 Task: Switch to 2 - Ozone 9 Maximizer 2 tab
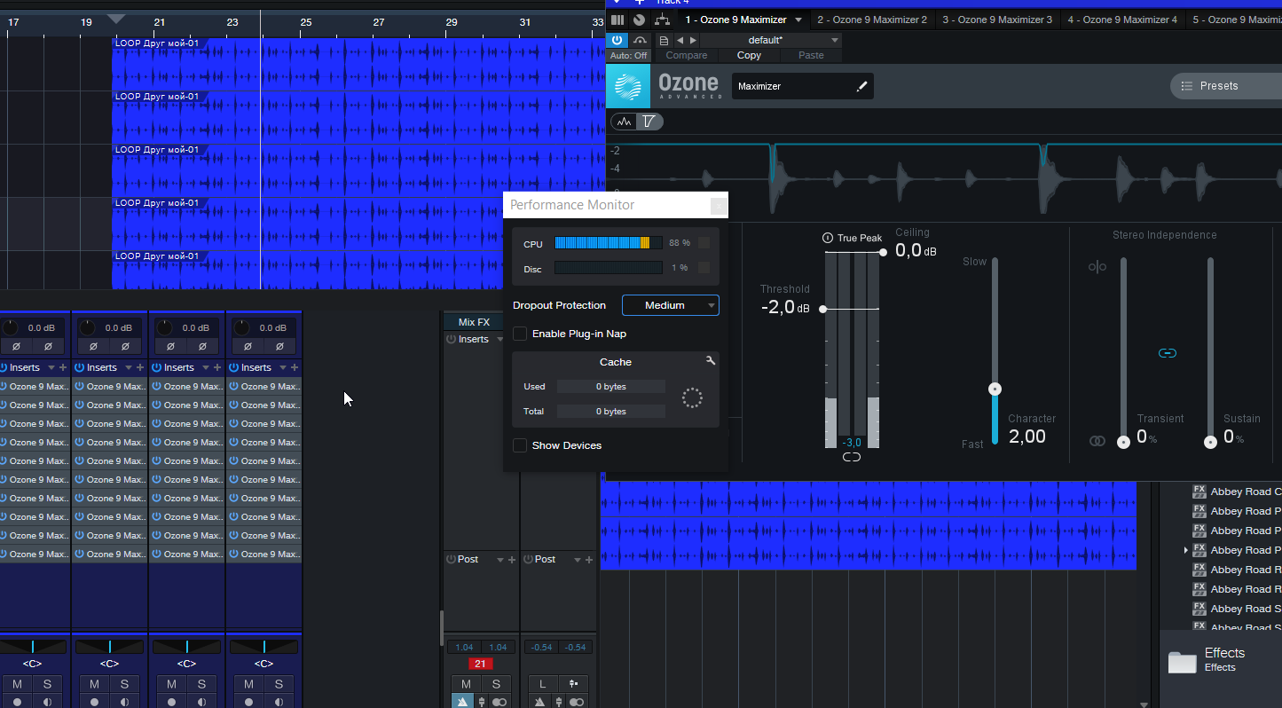(872, 20)
